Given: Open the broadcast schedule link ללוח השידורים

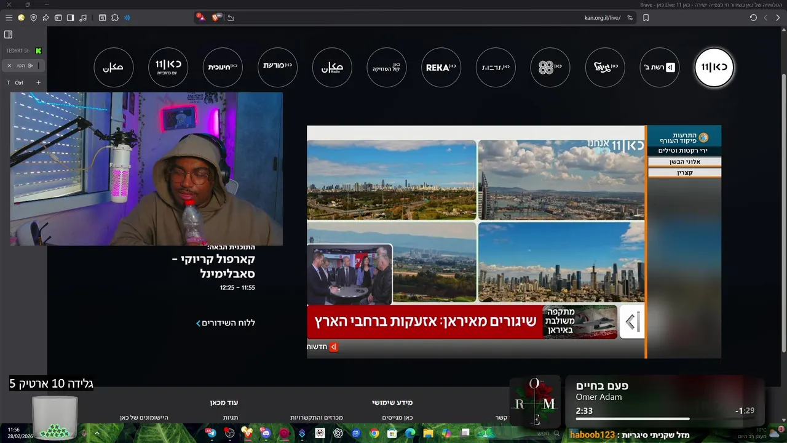Looking at the screenshot, I should [x=225, y=323].
